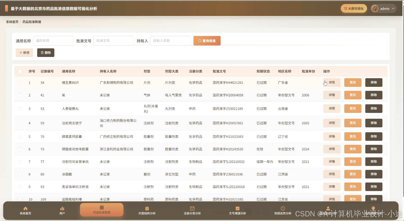Click 更改 for 人参健脾丸

[353, 109]
